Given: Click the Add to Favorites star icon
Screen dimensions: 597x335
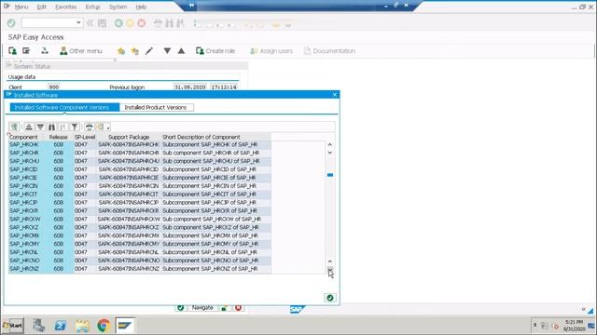Looking at the screenshot, I should coord(121,51).
